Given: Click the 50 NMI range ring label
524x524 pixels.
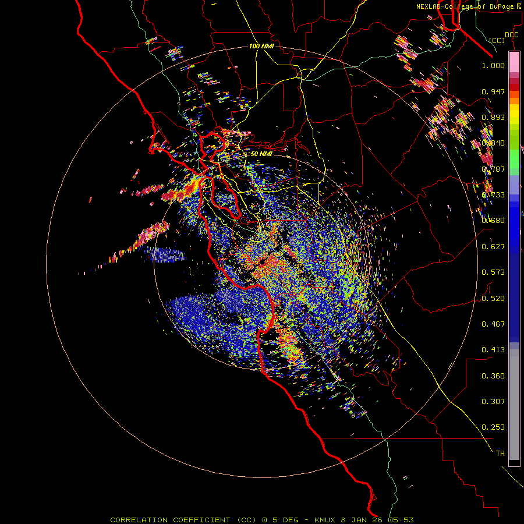Looking at the screenshot, I should tap(261, 154).
